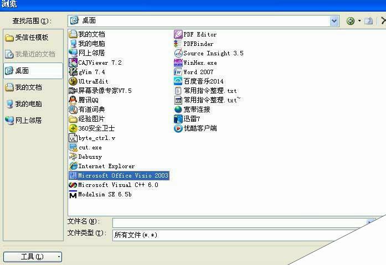This screenshot has width=386, height=265.
Task: Select the gVim 7.4 shortcut icon
Action: tap(73, 72)
